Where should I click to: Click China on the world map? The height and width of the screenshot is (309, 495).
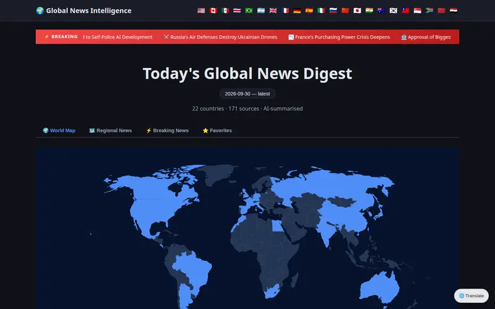click(346, 214)
